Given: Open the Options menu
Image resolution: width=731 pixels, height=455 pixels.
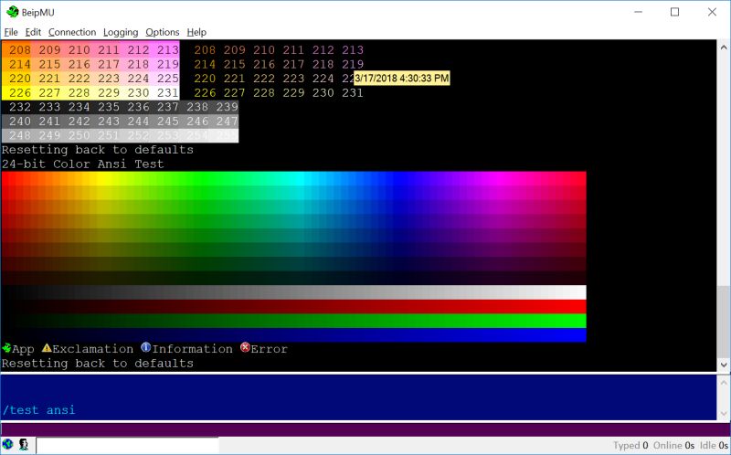Looking at the screenshot, I should click(x=163, y=32).
